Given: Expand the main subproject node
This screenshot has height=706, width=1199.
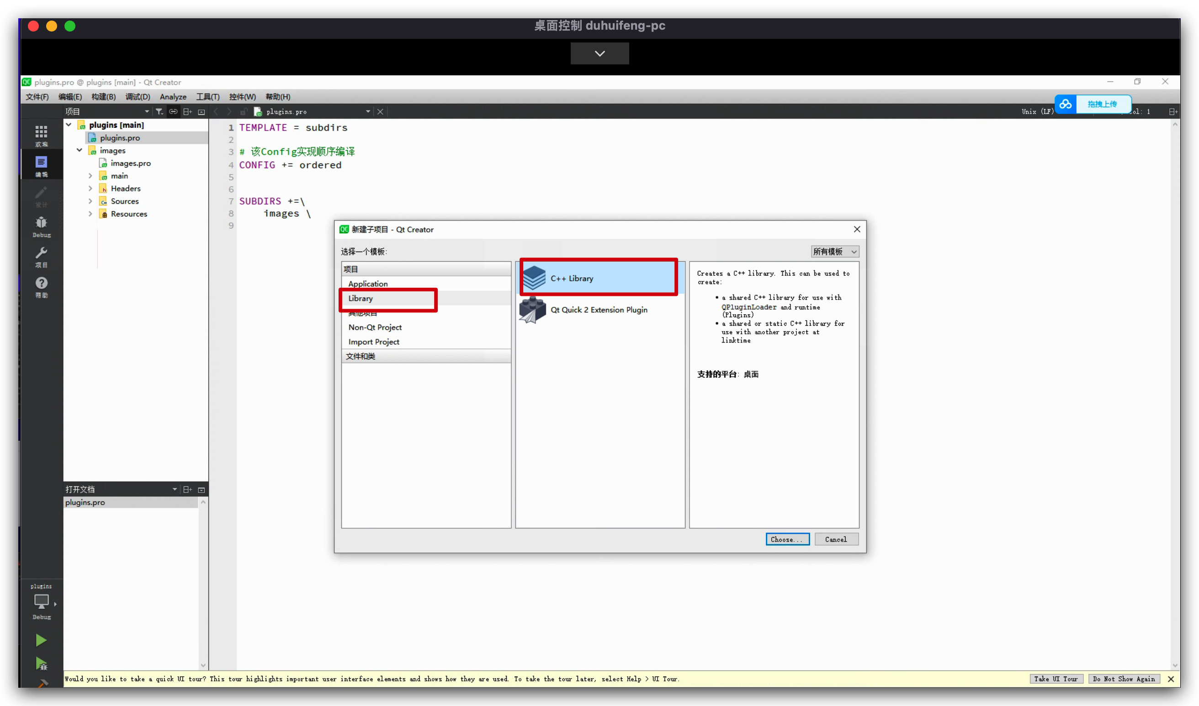Looking at the screenshot, I should [x=90, y=176].
